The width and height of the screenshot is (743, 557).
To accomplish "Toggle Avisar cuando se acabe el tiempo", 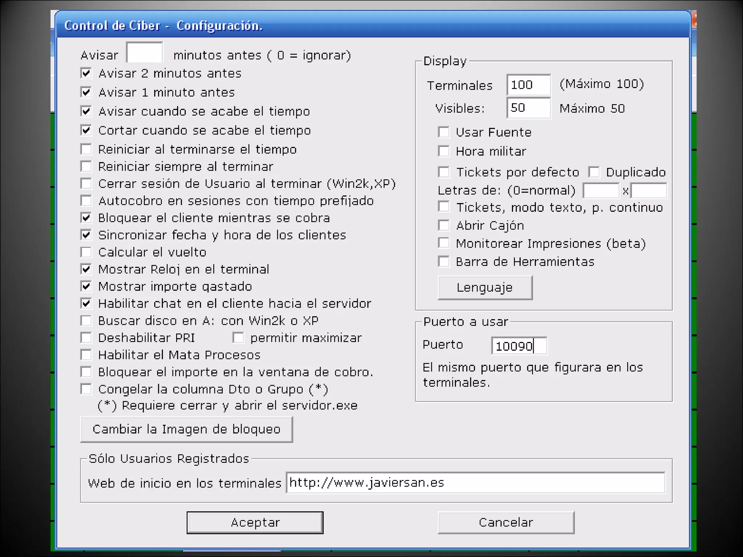I will click(86, 111).
